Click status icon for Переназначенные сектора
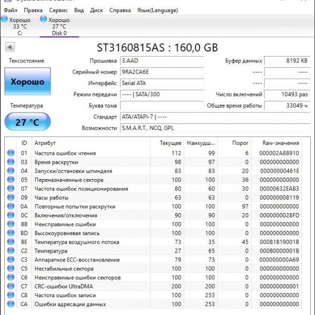315x315 pixels. [x=11, y=180]
